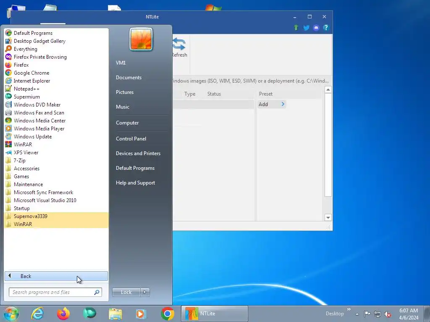Screen dimensions: 430x322
Task: Launch Desktop Gadget Gallery
Action: pos(56,41)
